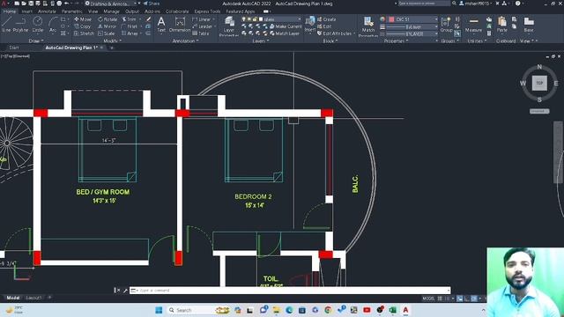Viewport: 564px width, 317px height.
Task: Insert a Table annotation
Action: [200, 33]
